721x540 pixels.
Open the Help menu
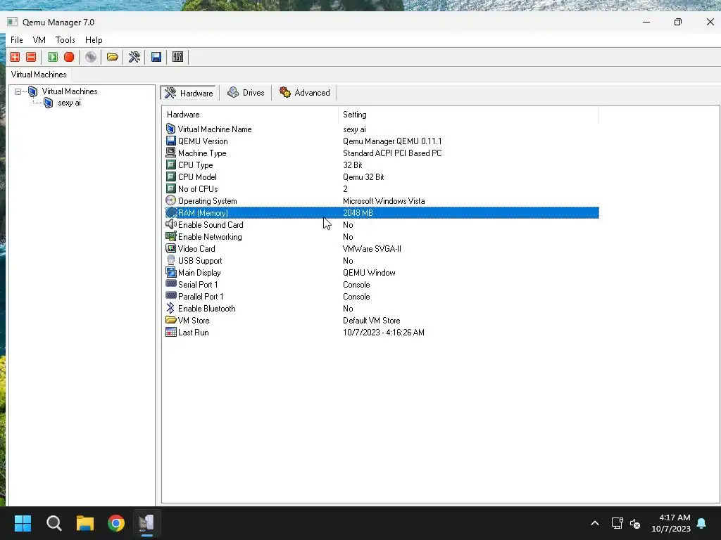94,40
